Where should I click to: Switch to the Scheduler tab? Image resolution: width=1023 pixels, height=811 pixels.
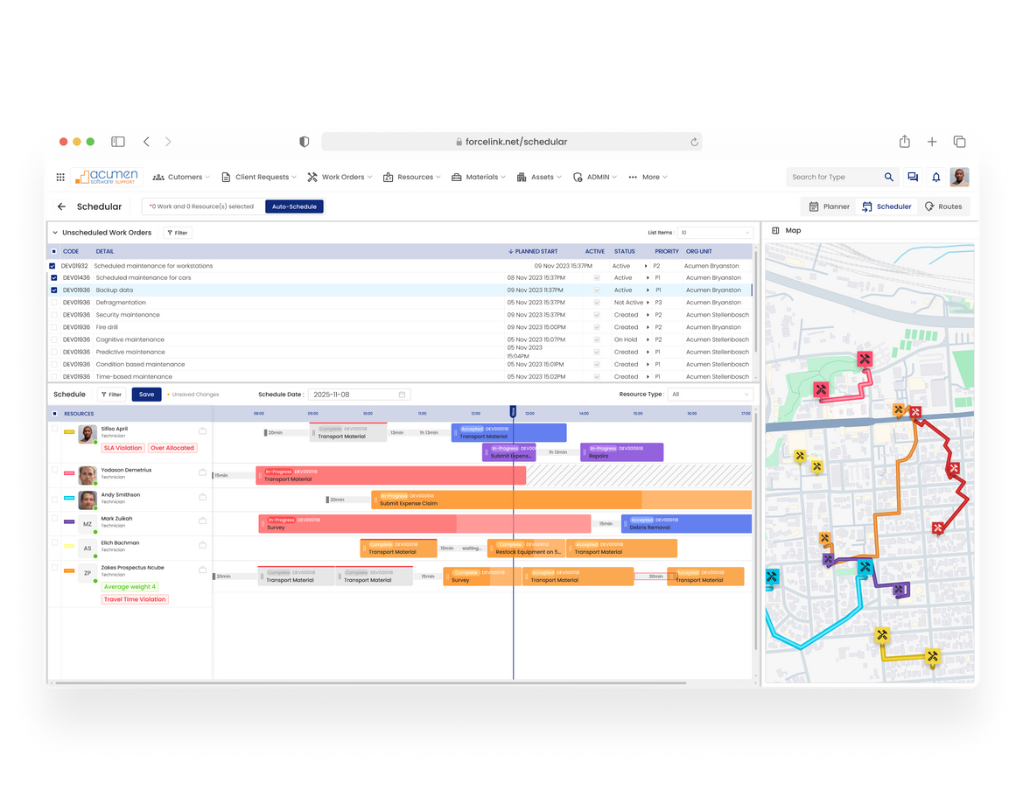coord(886,206)
